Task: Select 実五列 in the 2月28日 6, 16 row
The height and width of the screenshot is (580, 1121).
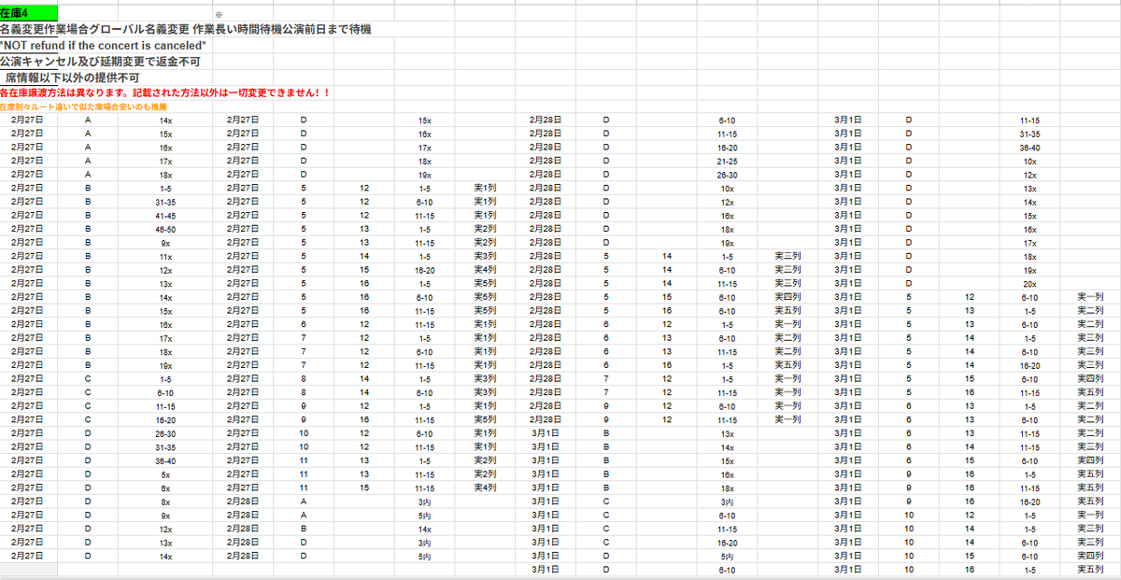Action: pos(788,364)
